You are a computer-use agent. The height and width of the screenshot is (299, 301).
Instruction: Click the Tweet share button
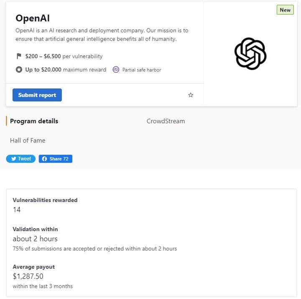[21, 159]
